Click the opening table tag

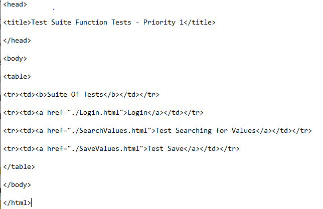[x=17, y=76]
